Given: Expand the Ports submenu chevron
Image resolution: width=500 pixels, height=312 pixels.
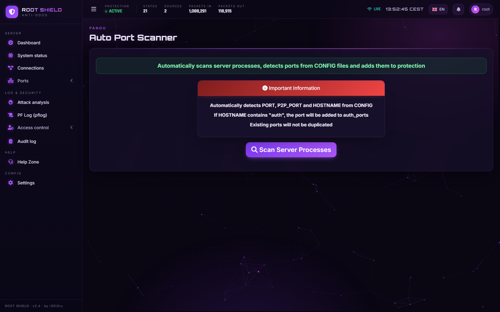Looking at the screenshot, I should [72, 80].
